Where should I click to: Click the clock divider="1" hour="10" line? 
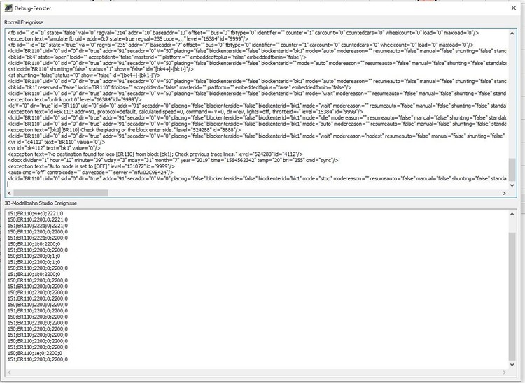click(173, 160)
